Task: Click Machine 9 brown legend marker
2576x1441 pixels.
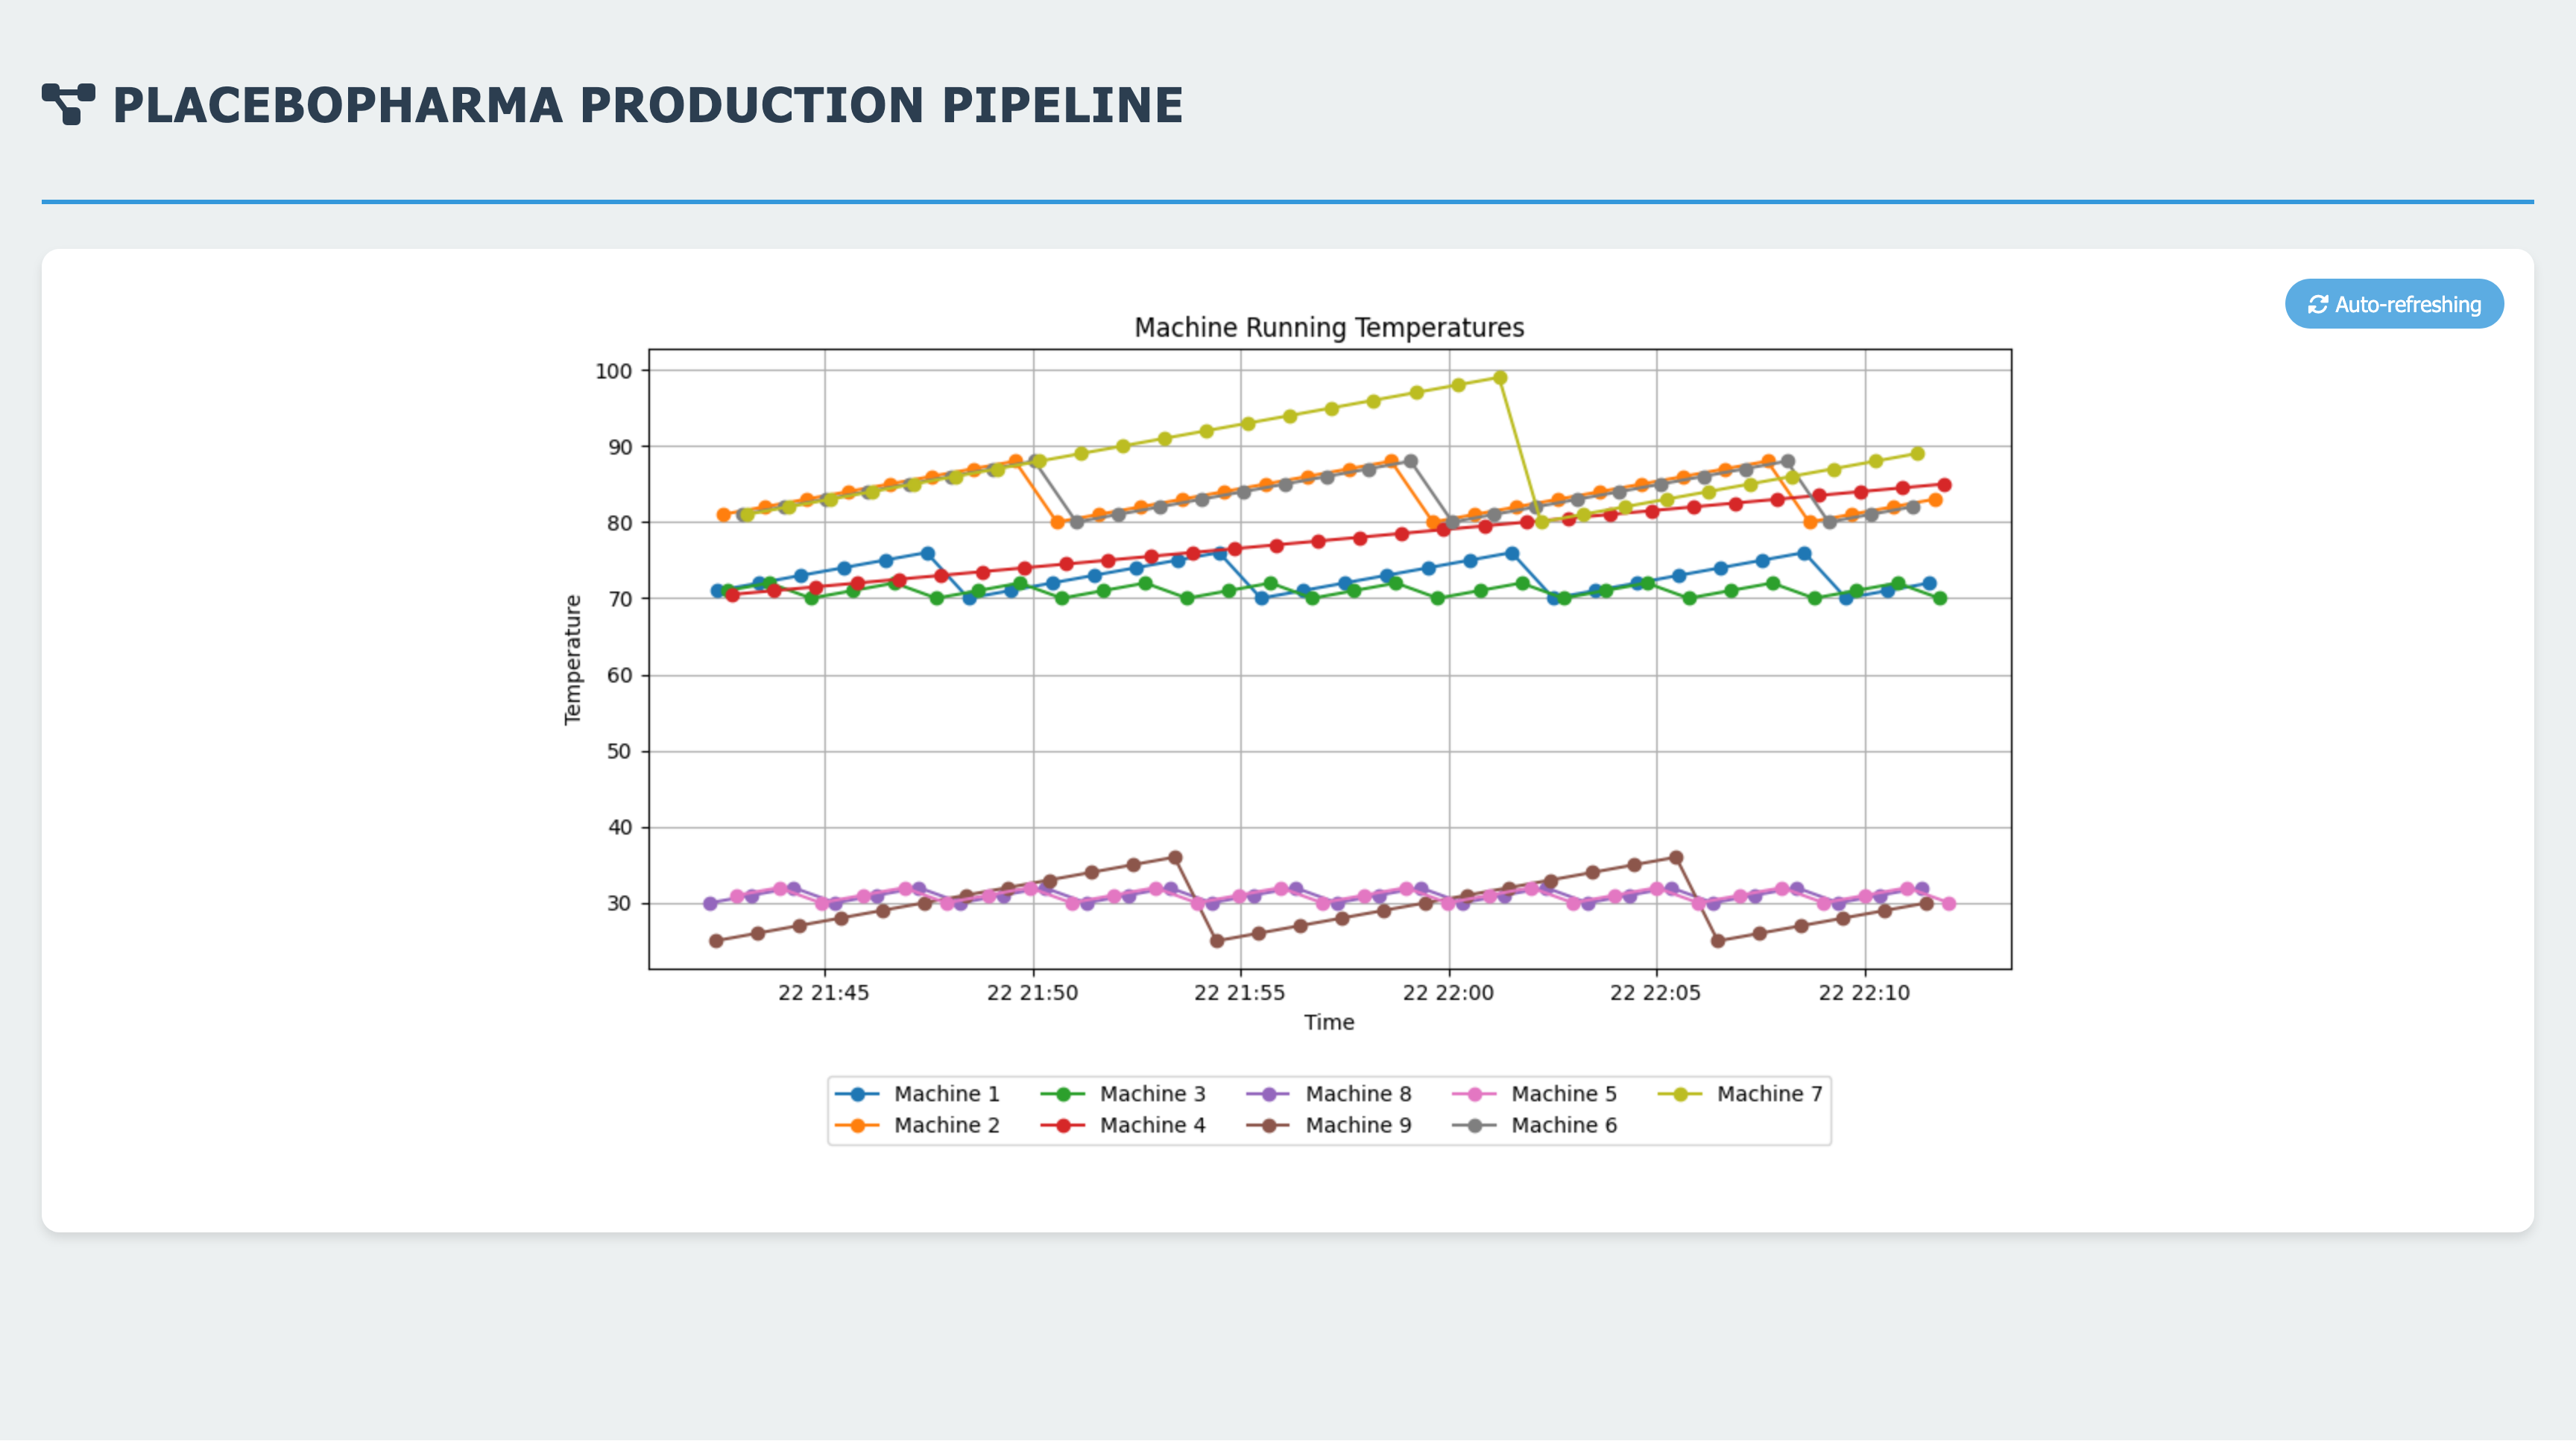Action: (1269, 1125)
